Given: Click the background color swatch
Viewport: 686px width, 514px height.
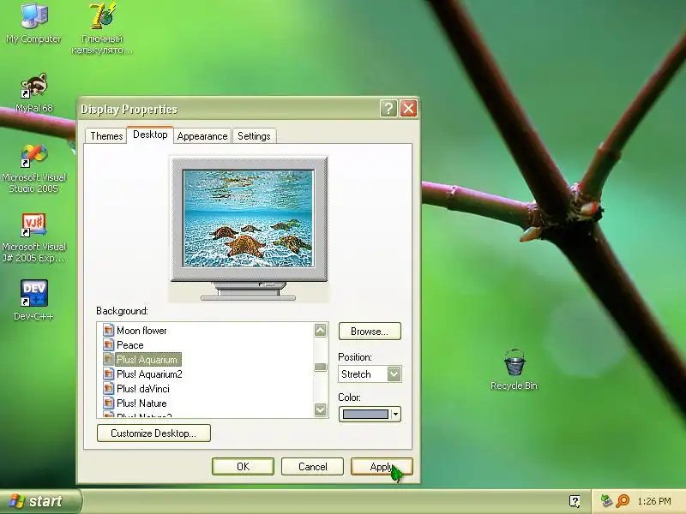Looking at the screenshot, I should (365, 414).
